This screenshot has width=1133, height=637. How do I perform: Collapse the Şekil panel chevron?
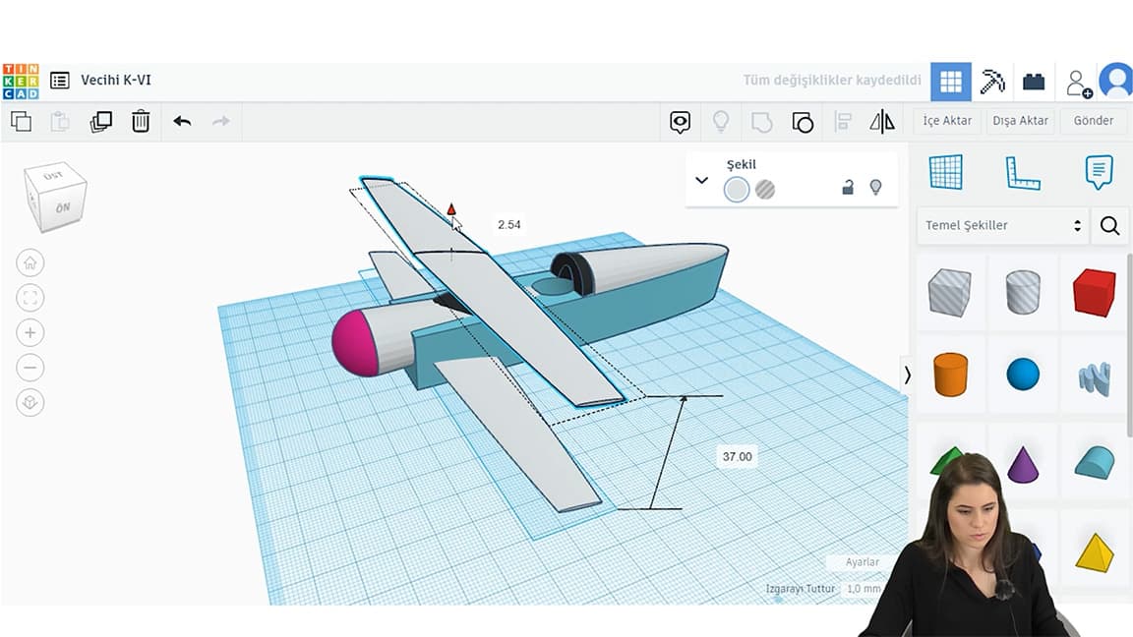coord(701,180)
